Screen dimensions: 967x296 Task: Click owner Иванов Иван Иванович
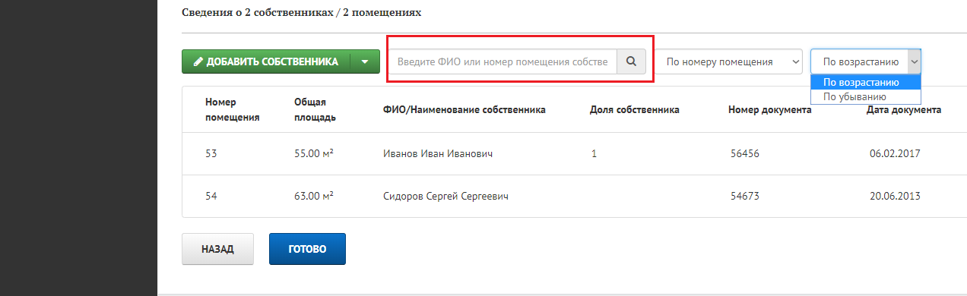438,153
